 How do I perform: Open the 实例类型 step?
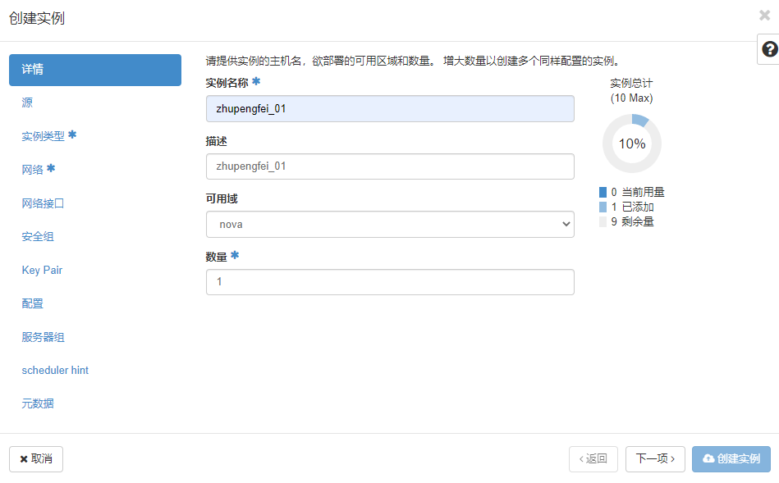point(43,136)
